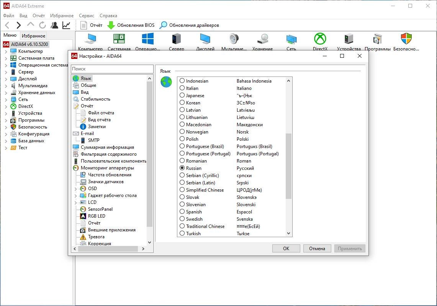
Task: Expand the DirectX node in left tree
Action: click(6, 107)
